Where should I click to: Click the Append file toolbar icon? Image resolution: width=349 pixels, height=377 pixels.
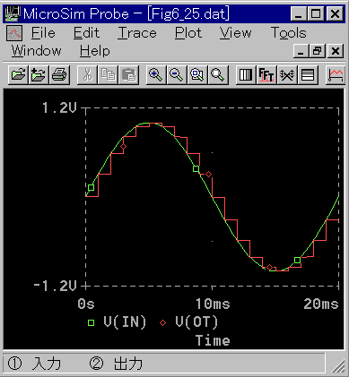pyautogui.click(x=39, y=74)
